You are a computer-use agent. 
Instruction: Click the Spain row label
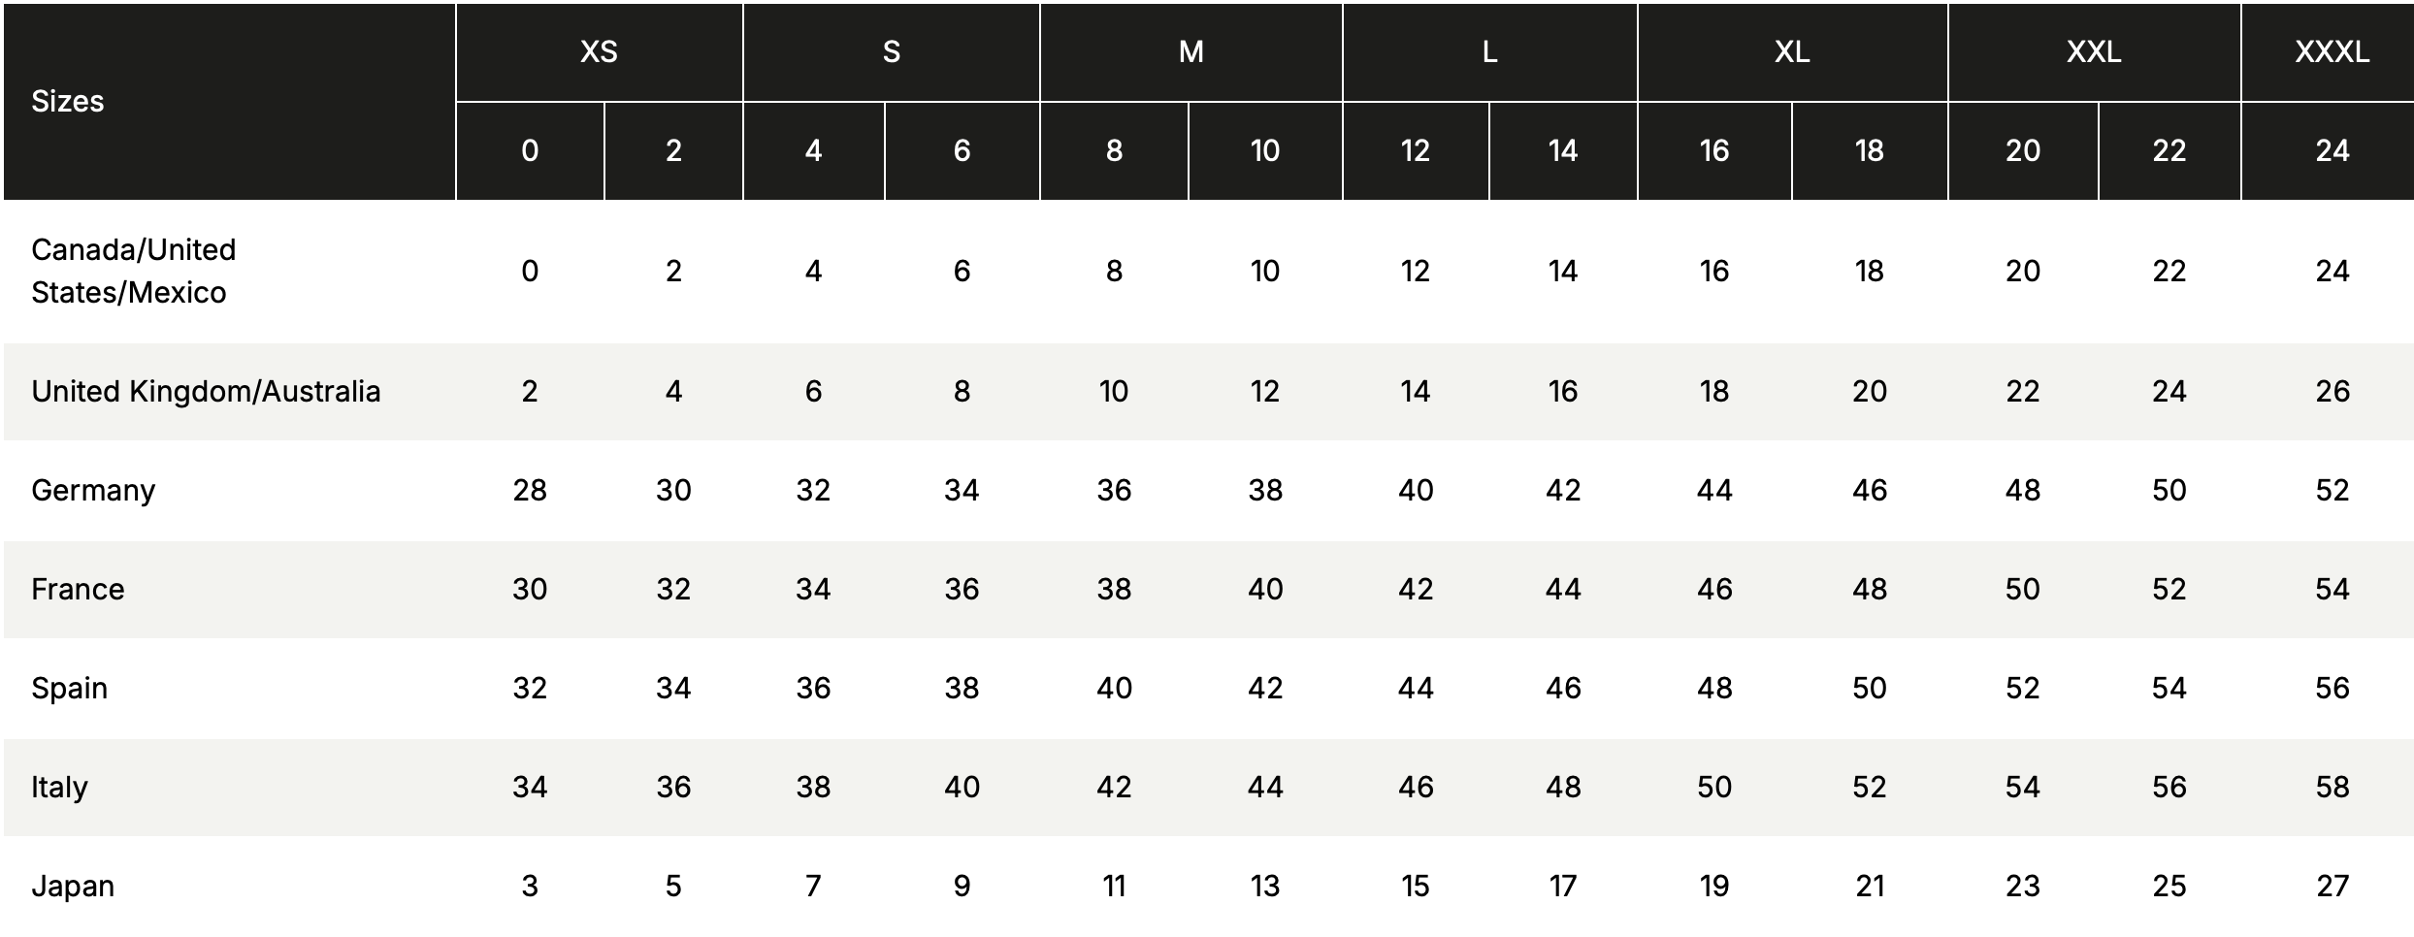click(70, 688)
